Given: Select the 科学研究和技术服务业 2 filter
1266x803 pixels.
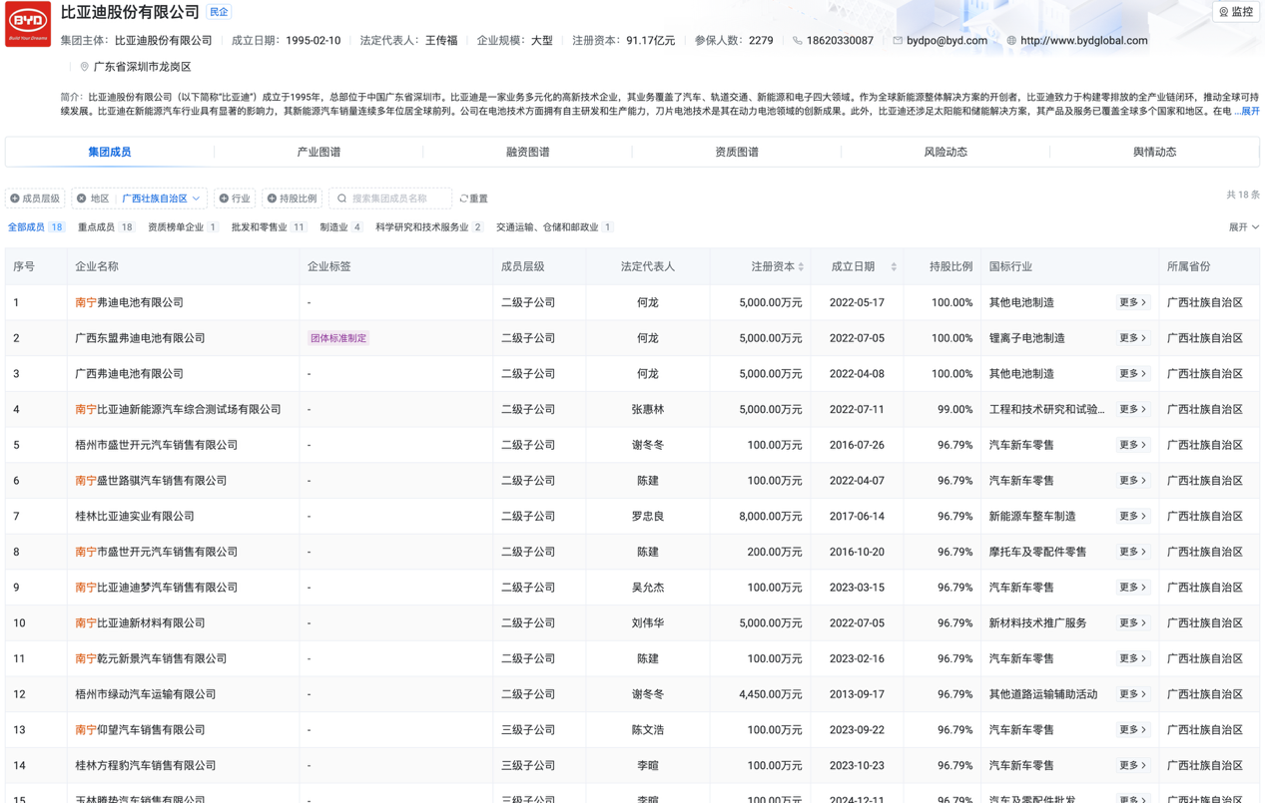Looking at the screenshot, I should coord(430,227).
